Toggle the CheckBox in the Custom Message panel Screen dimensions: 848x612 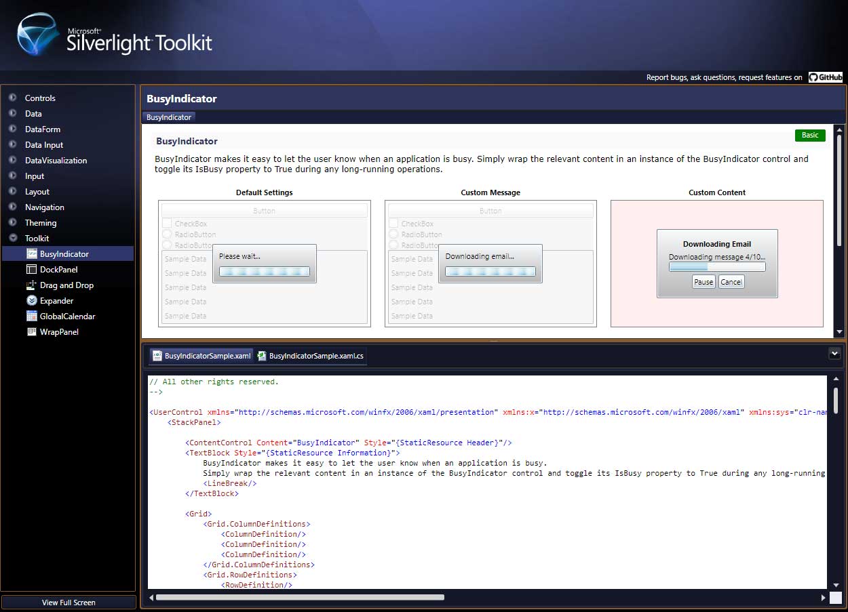click(x=393, y=223)
